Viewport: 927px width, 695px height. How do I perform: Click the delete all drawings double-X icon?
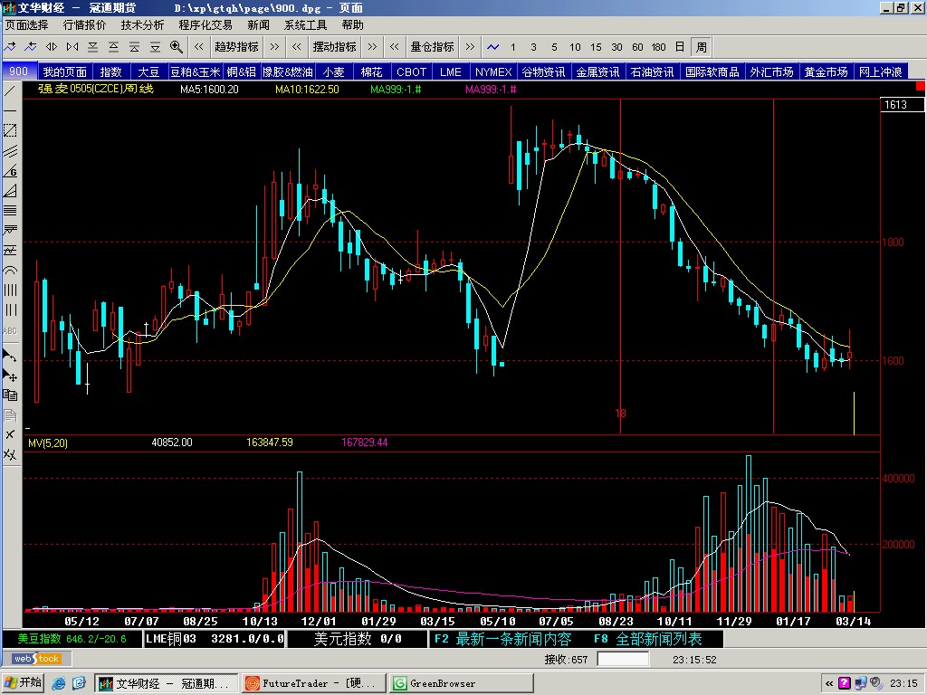click(x=10, y=454)
